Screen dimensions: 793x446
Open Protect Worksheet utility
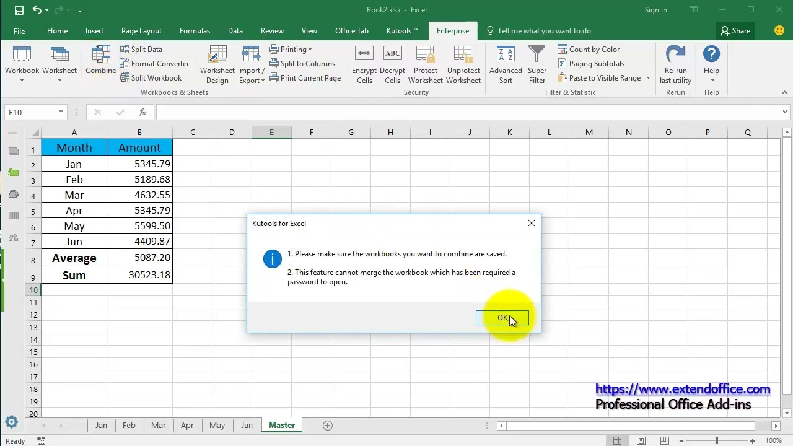(426, 64)
